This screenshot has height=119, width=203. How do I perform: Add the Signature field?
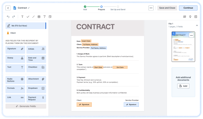click(15, 50)
